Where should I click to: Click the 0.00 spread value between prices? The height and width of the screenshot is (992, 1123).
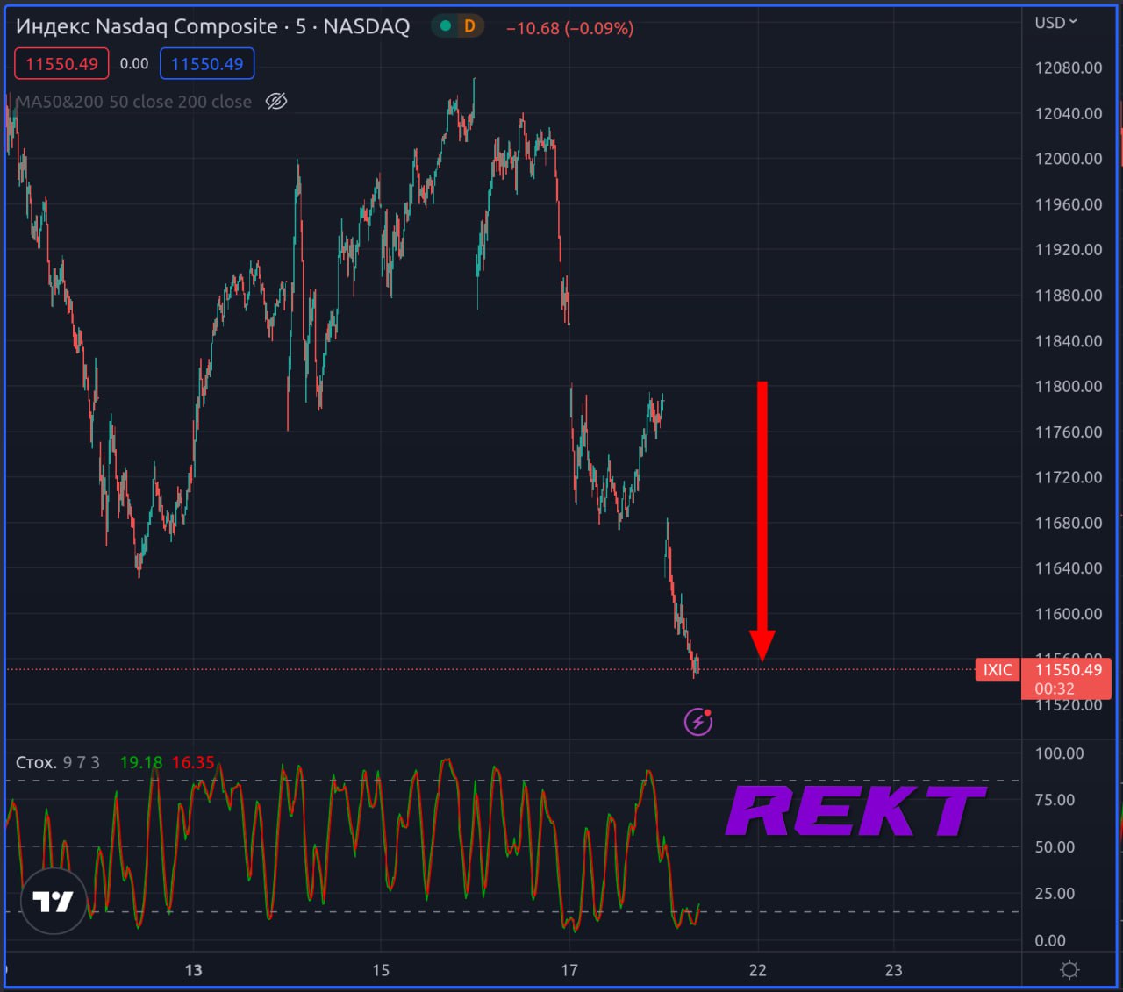pyautogui.click(x=134, y=64)
